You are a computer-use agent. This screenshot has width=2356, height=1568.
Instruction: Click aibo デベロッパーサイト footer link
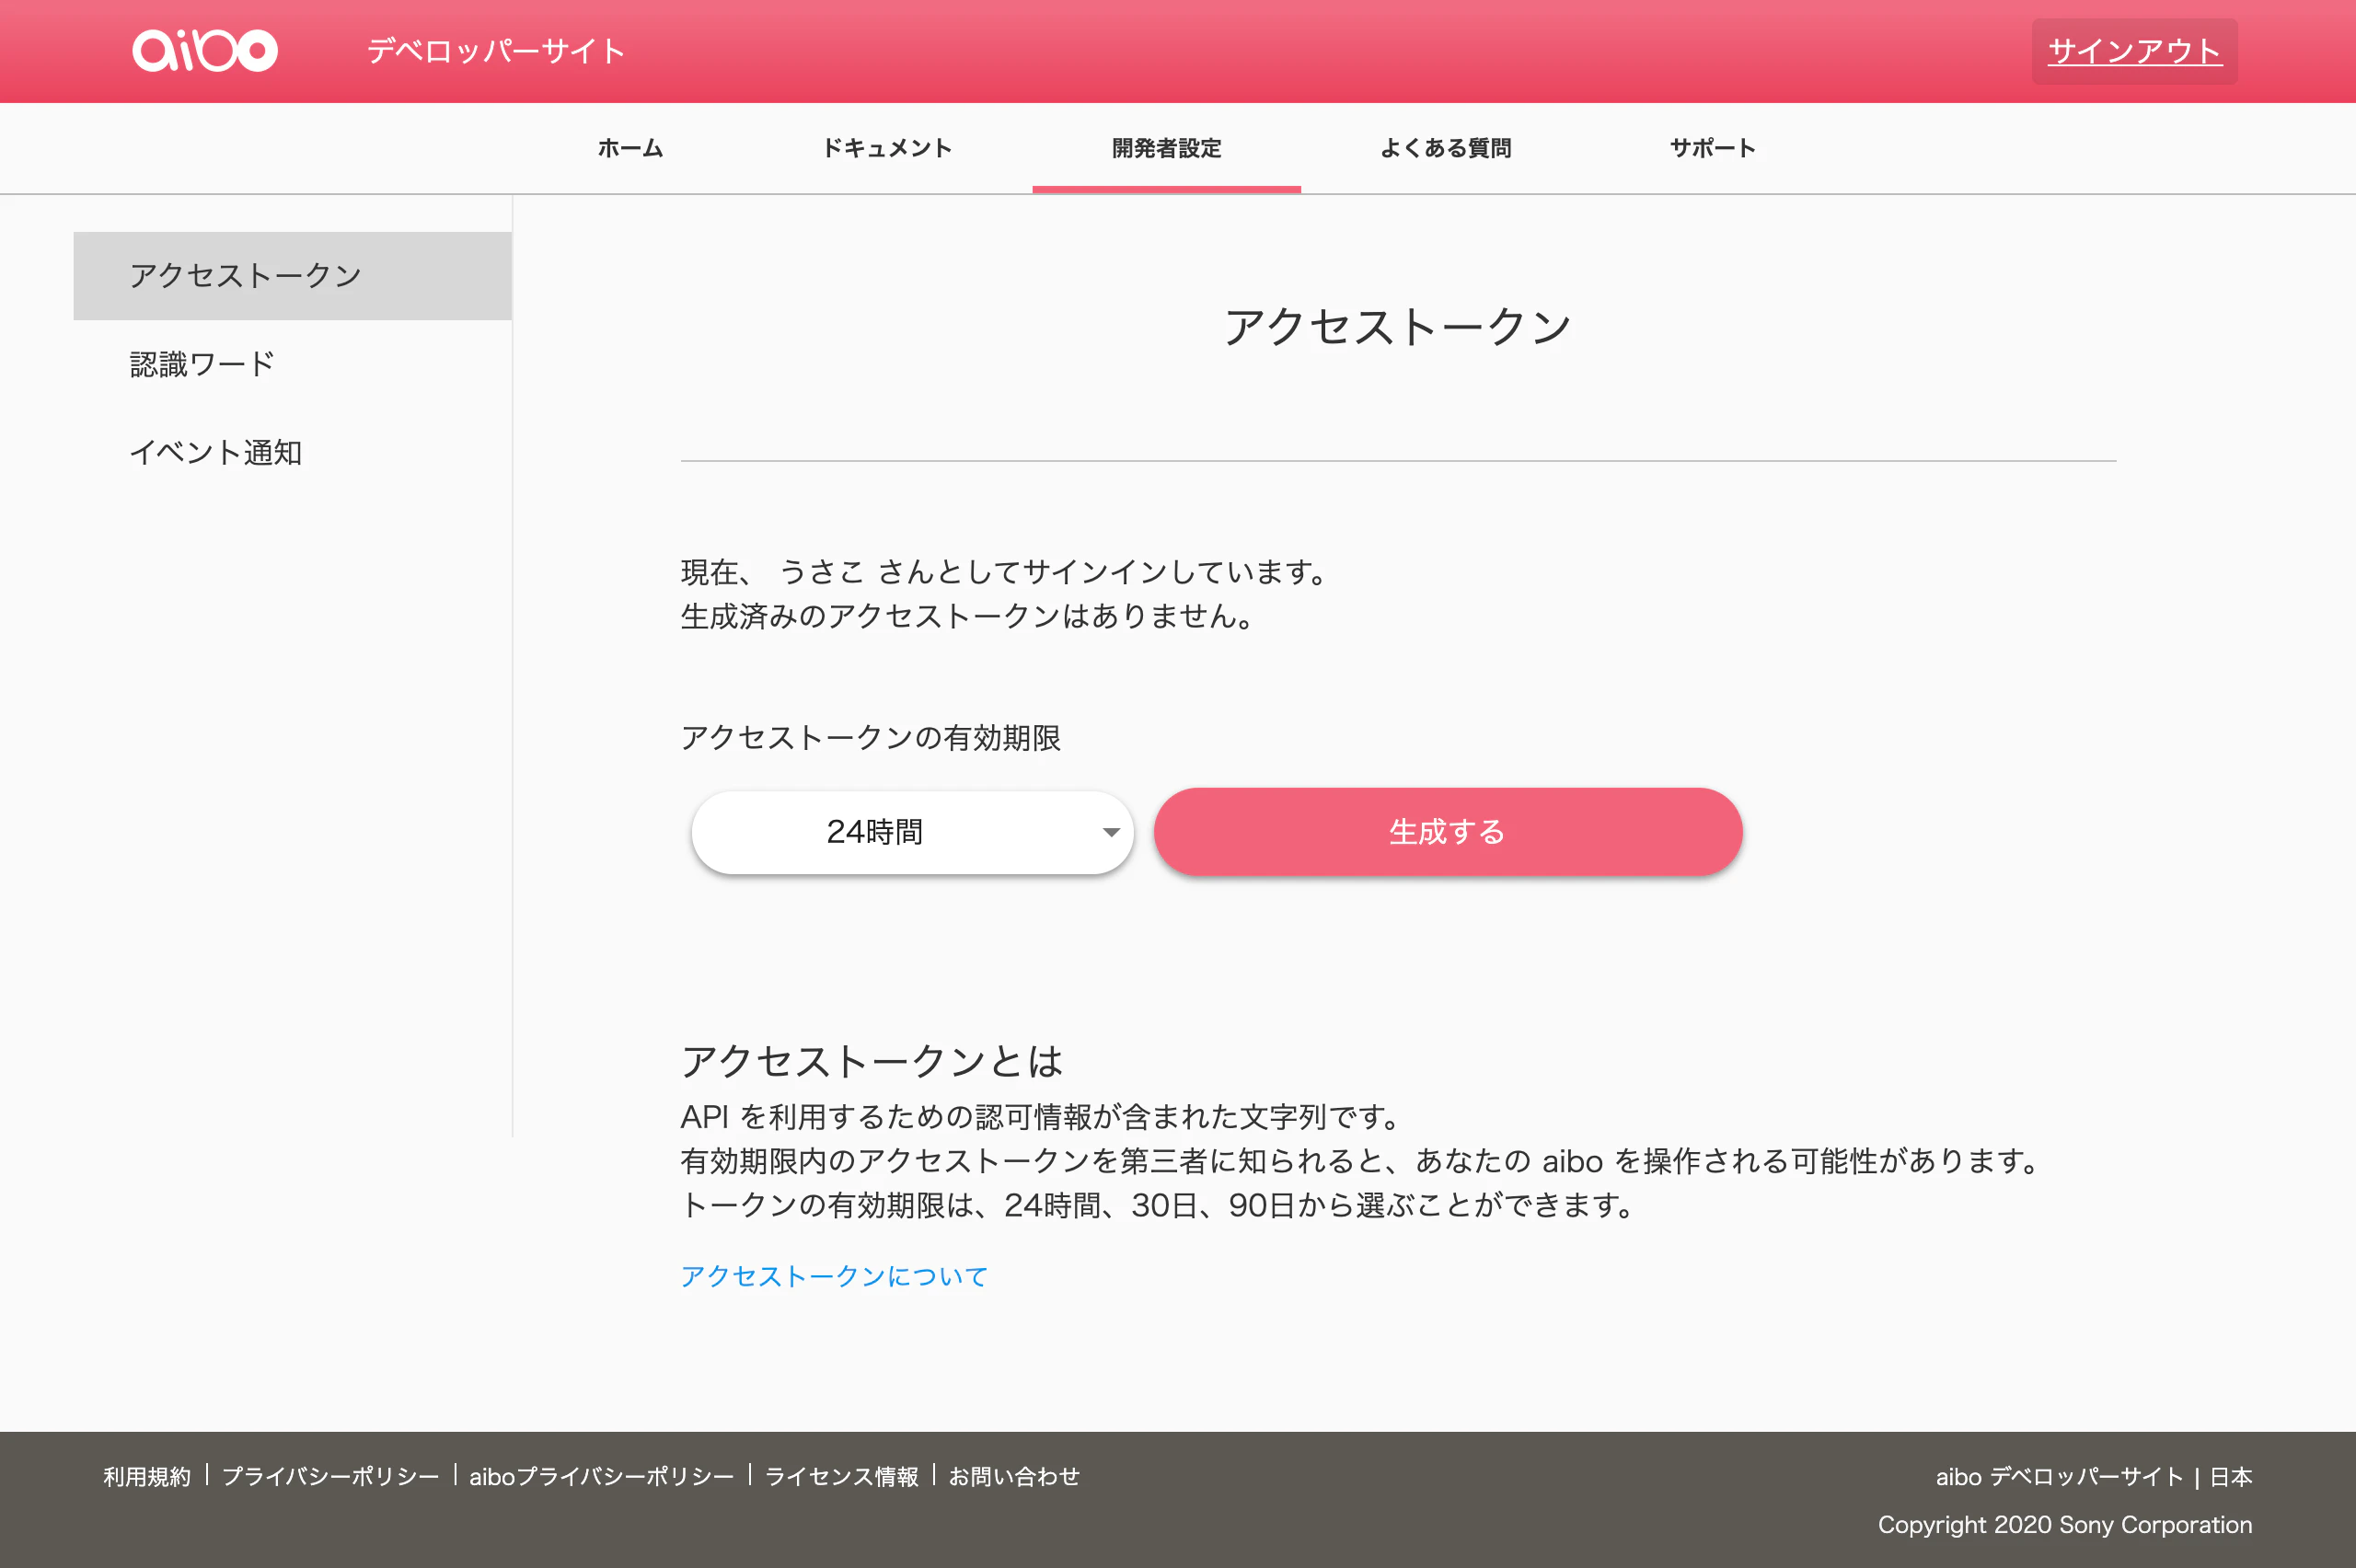tap(2059, 1476)
